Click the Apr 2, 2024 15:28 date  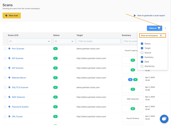[x=150, y=89]
